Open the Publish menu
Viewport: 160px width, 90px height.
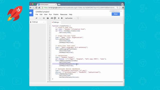pyautogui.click(x=56, y=14)
